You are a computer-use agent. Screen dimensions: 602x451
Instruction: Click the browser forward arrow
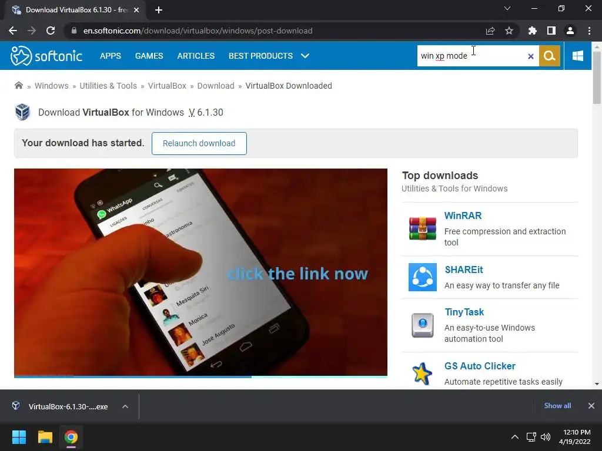click(32, 31)
